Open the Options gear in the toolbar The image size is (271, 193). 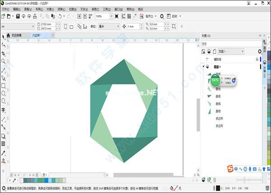pos(162,16)
